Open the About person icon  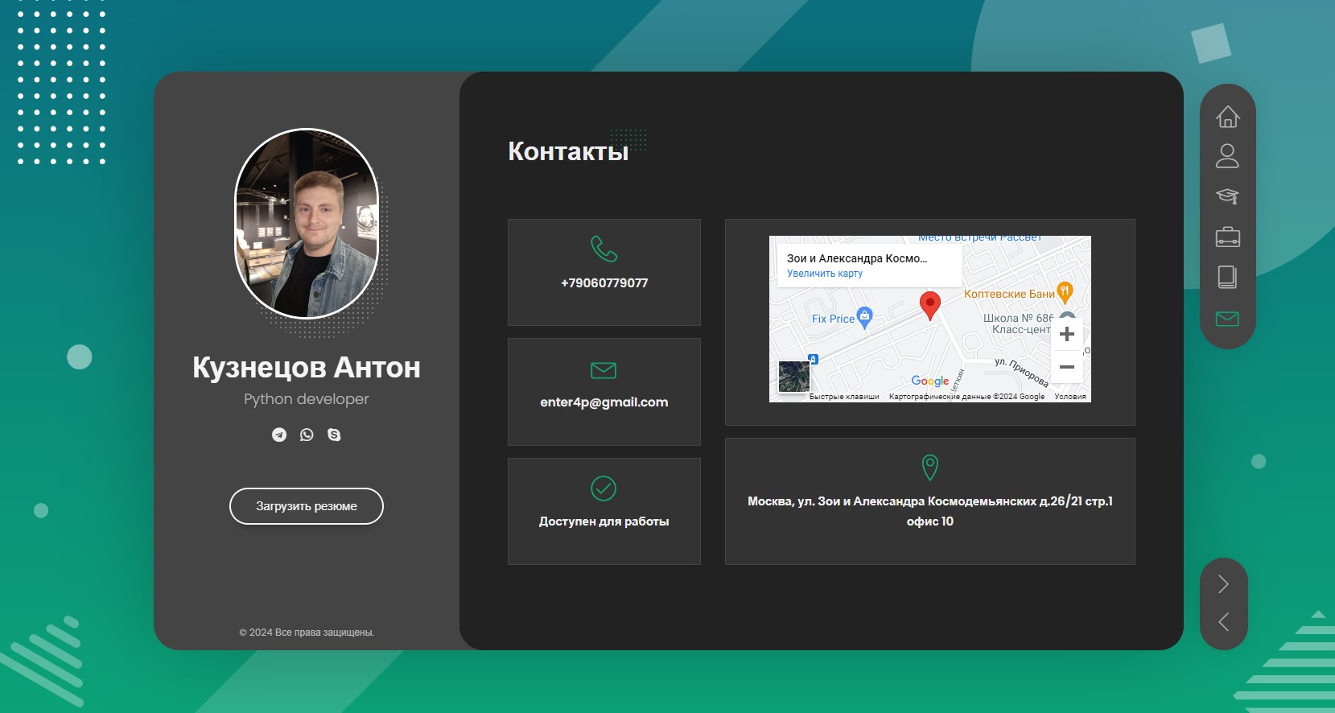(1227, 155)
